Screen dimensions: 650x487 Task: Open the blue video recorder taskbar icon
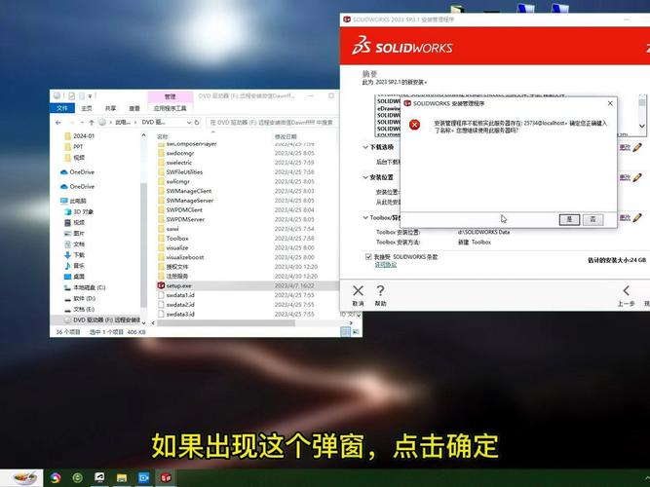click(143, 478)
